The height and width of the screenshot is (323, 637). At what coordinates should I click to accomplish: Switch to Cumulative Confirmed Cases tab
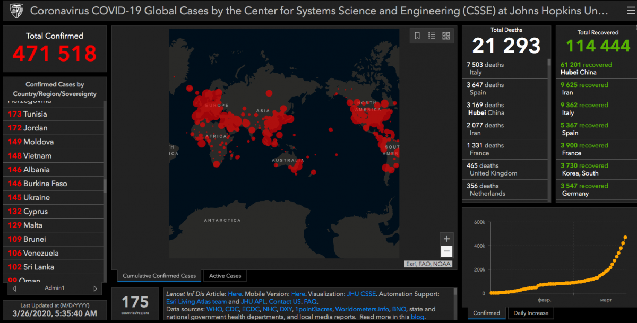point(159,276)
